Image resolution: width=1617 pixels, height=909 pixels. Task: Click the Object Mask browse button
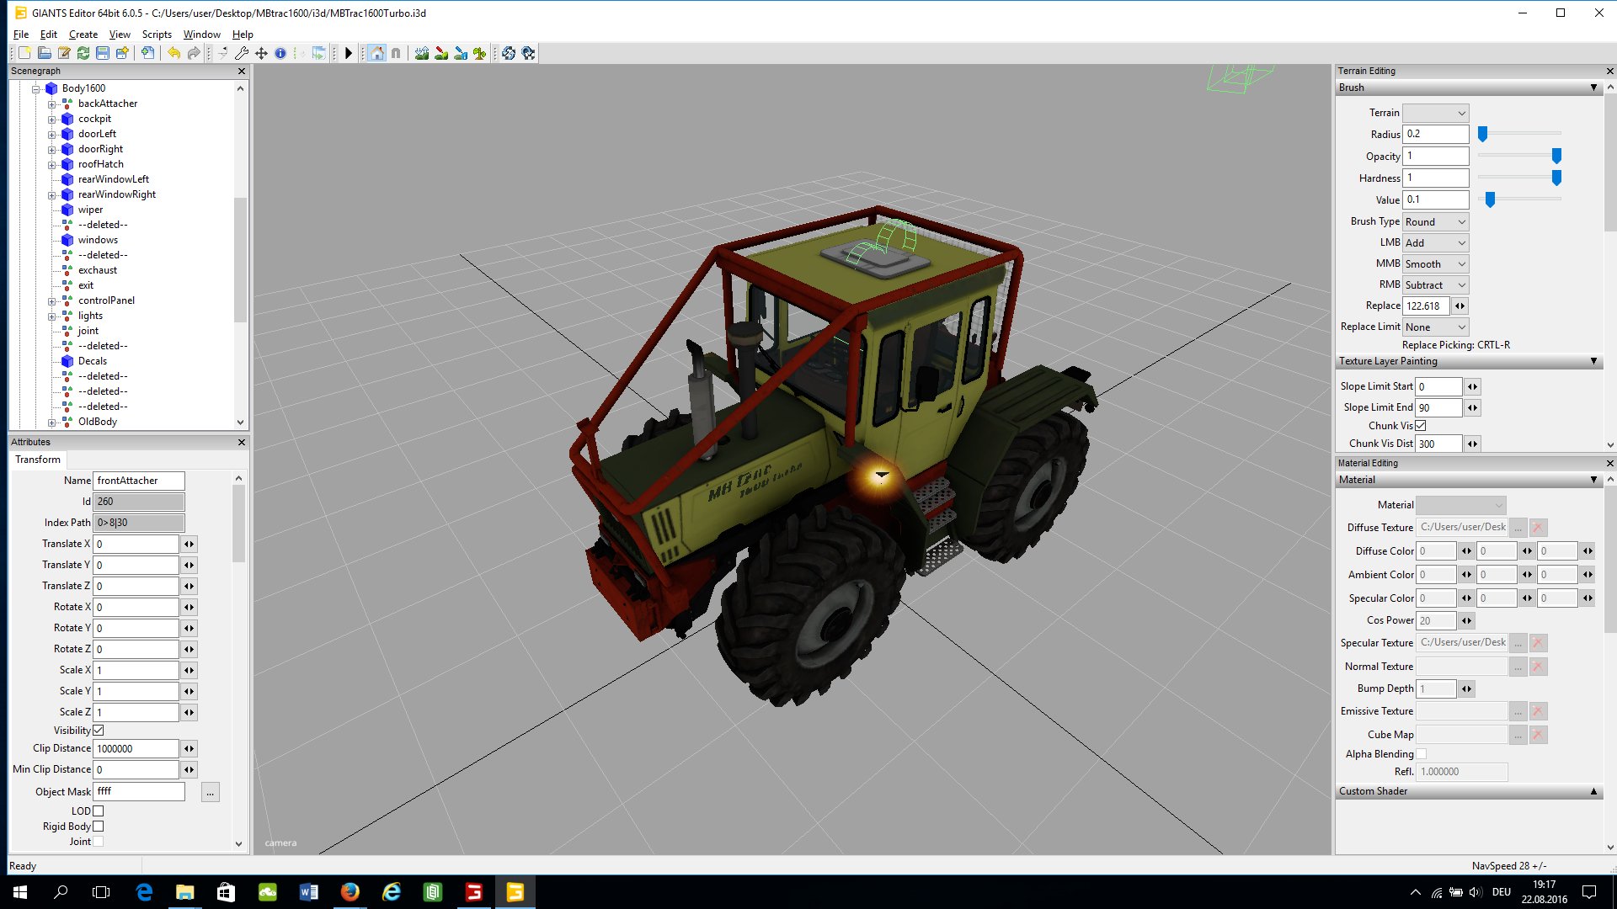211,792
